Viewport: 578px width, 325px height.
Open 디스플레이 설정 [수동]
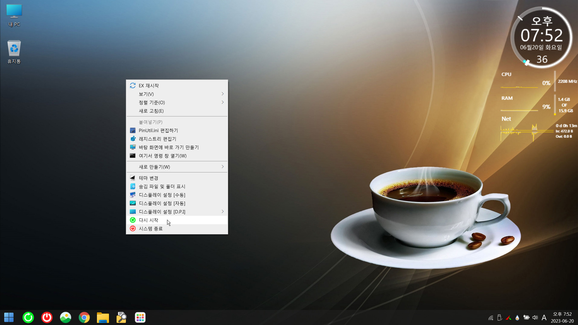pyautogui.click(x=177, y=195)
